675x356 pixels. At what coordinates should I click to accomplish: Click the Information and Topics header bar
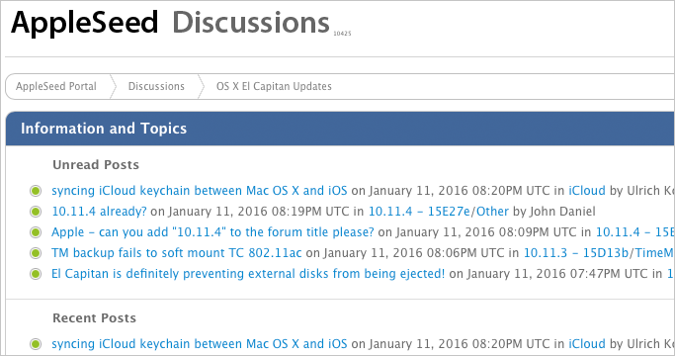tap(340, 129)
